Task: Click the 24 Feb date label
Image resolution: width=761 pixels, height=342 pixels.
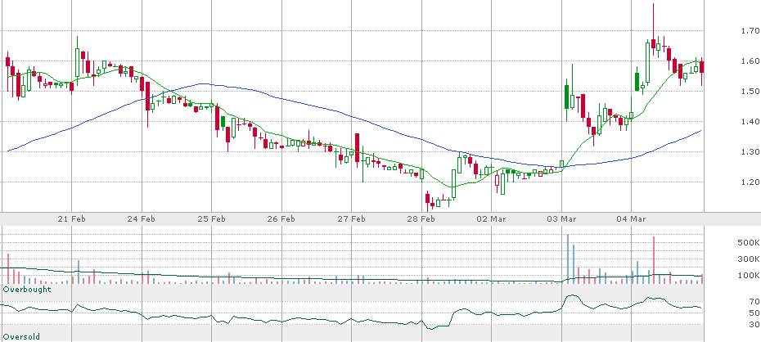Action: [142, 218]
